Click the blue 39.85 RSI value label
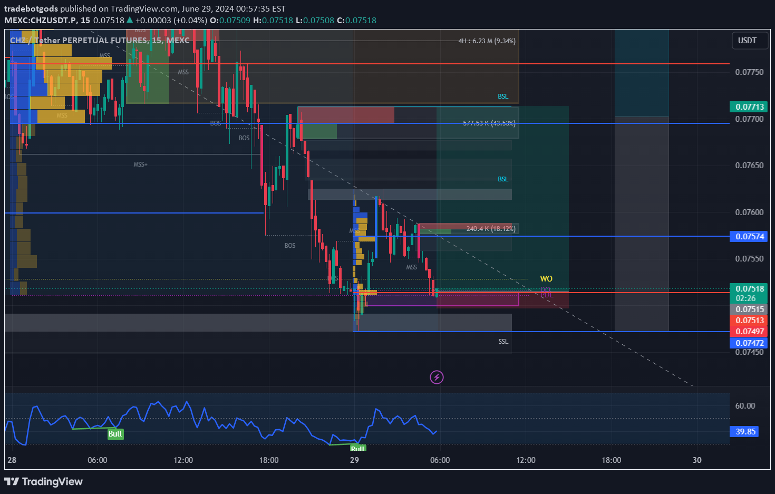Screen dimensions: 775x494 click(x=744, y=431)
